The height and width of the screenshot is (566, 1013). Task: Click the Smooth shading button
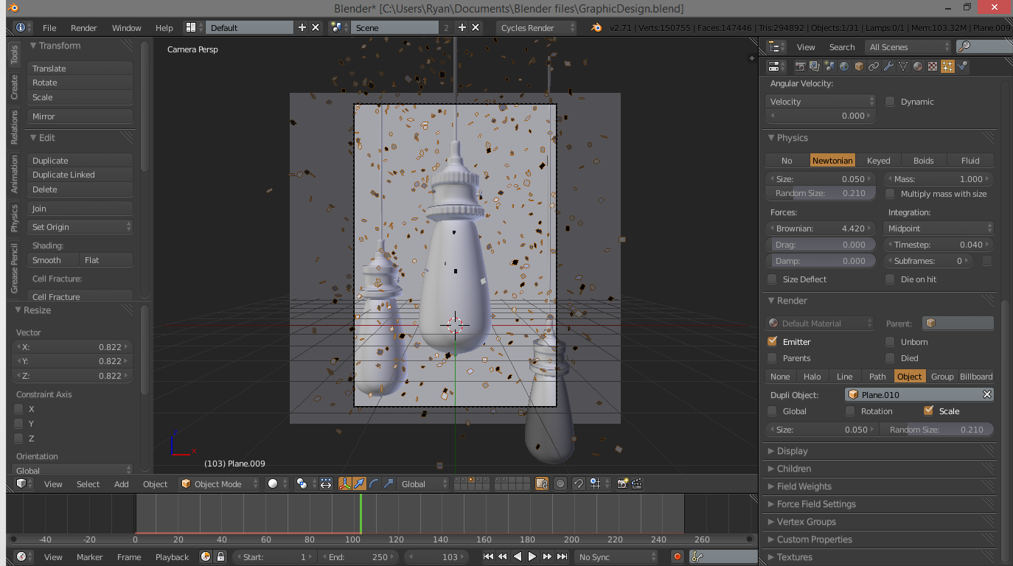click(x=53, y=260)
